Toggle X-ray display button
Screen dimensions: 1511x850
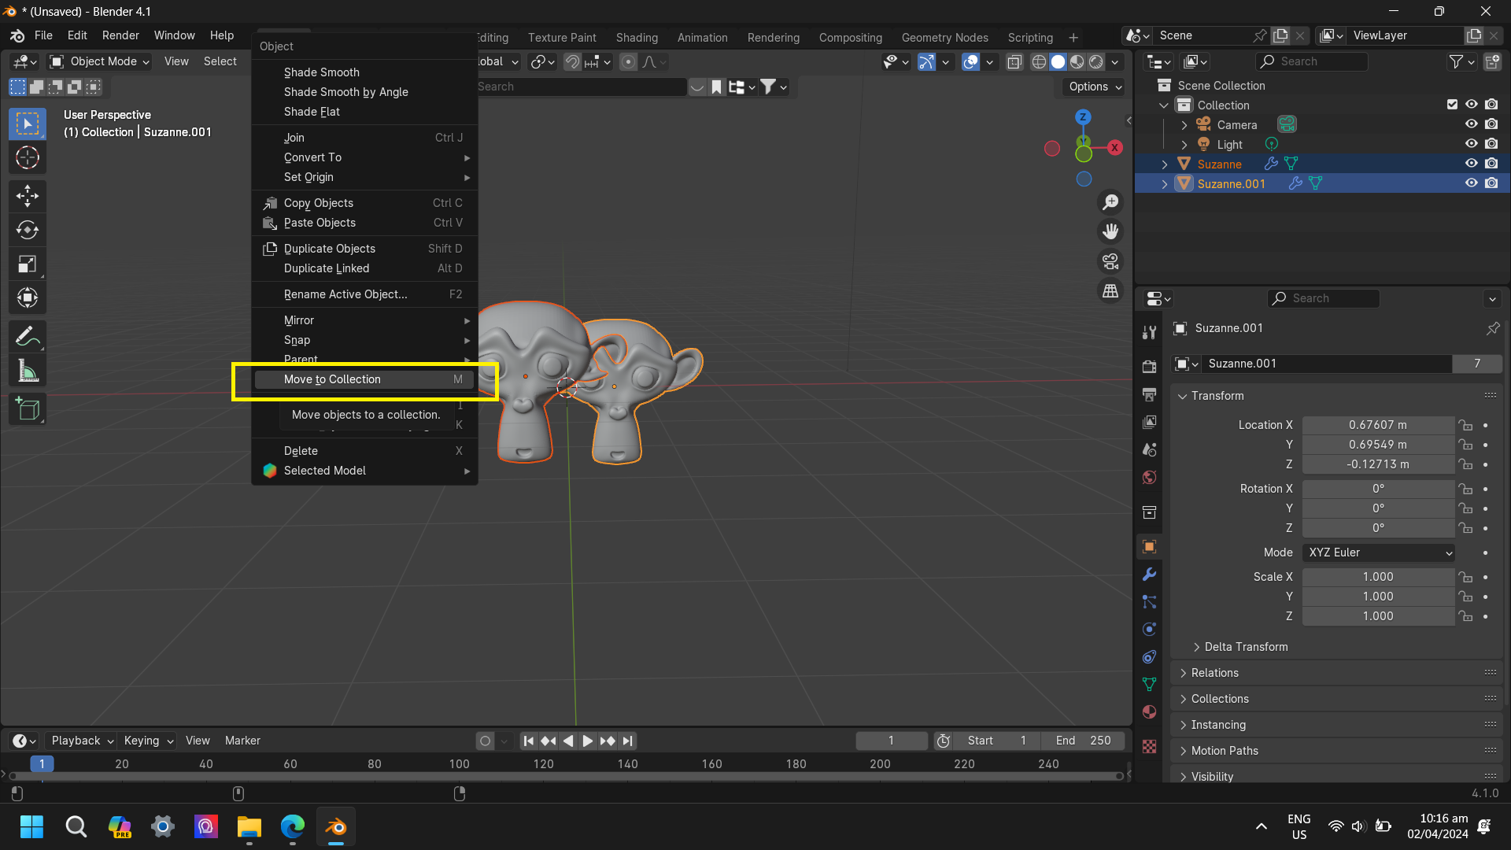pyautogui.click(x=1014, y=61)
